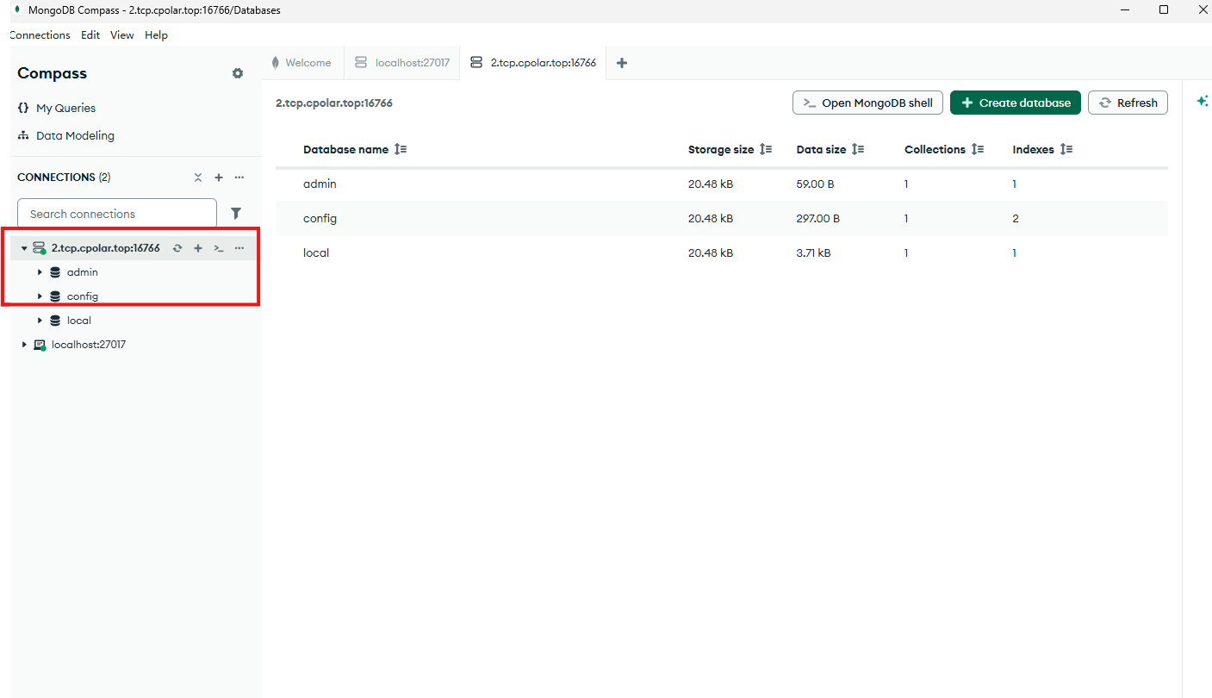Select config in the sidebar tree
Viewport: 1212px width, 698px height.
tap(83, 296)
